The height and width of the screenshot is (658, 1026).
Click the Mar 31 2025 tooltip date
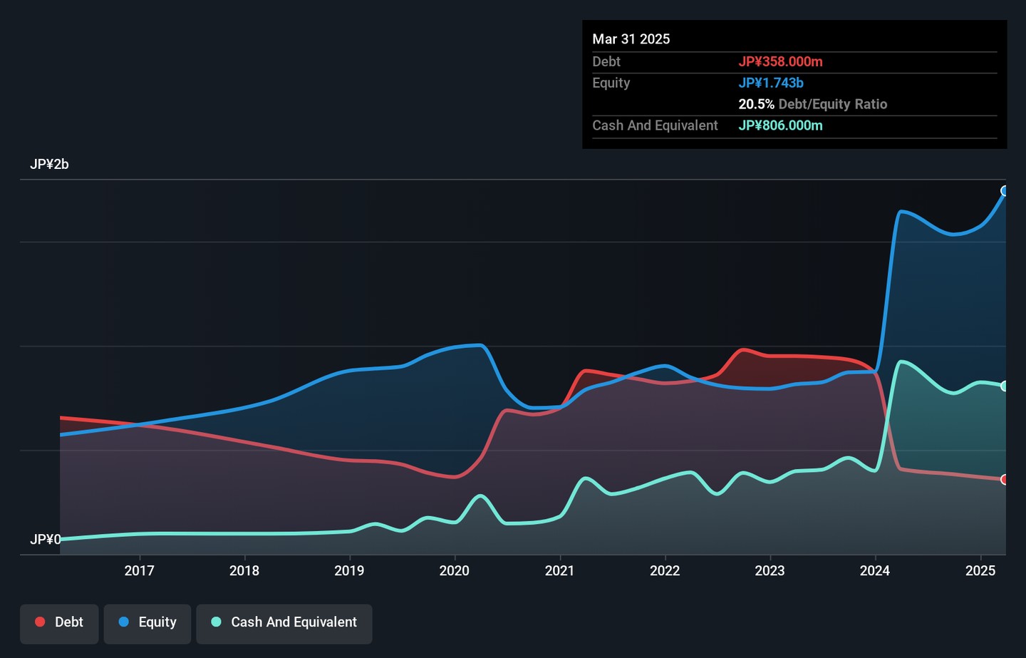(631, 39)
